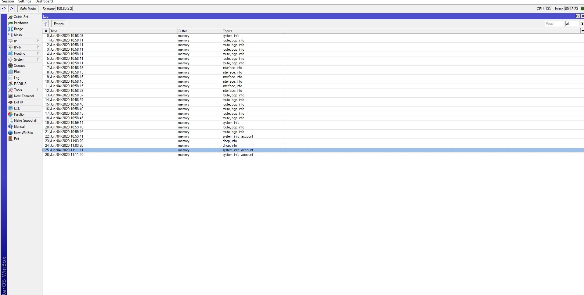Select log row 26 at 11:11:40
Viewport: 584px width, 295px height.
pyautogui.click(x=313, y=155)
